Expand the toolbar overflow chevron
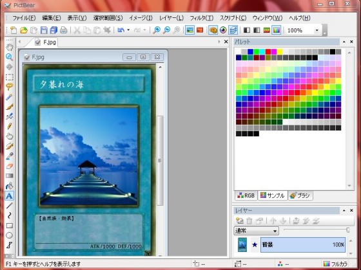 coord(324,30)
